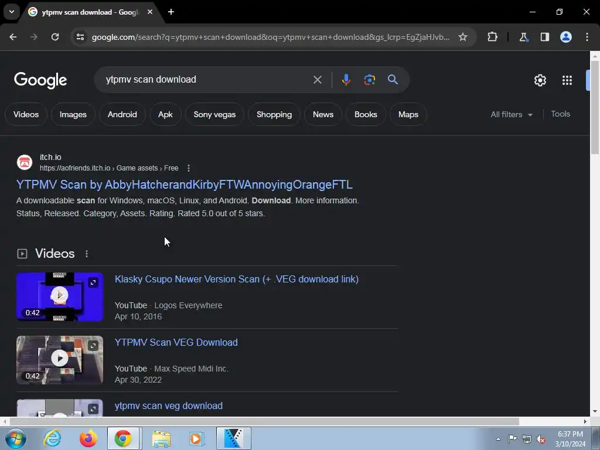Launch Firefox from taskbar

(88, 438)
